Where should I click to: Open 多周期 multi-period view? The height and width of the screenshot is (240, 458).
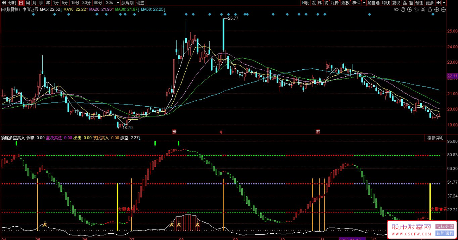128,3
